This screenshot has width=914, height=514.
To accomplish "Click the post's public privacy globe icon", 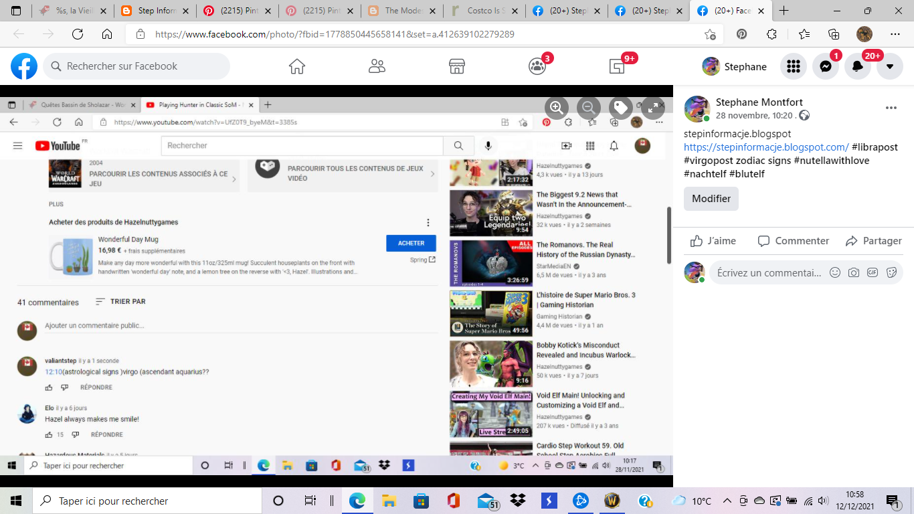I will [804, 115].
